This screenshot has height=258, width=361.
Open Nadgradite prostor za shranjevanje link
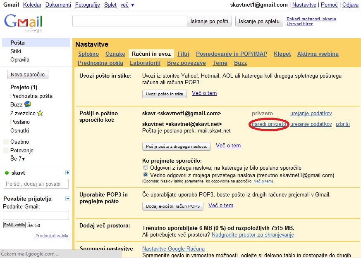253,234
